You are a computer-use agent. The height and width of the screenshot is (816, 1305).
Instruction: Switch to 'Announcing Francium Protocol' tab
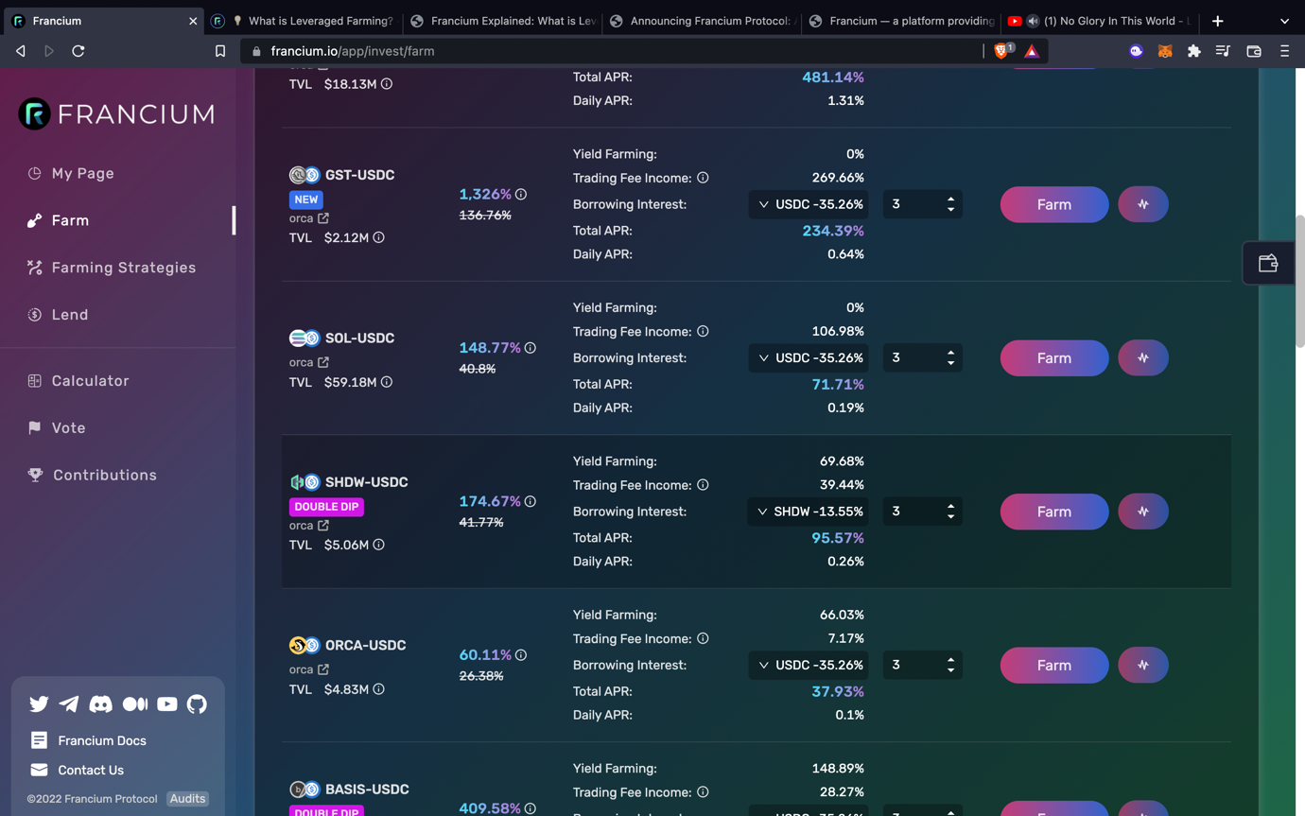703,21
